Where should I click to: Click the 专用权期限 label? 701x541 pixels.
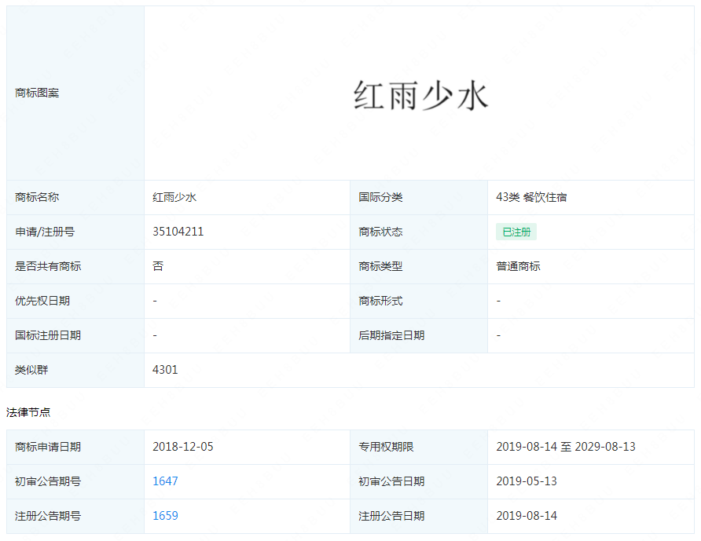coord(386,446)
